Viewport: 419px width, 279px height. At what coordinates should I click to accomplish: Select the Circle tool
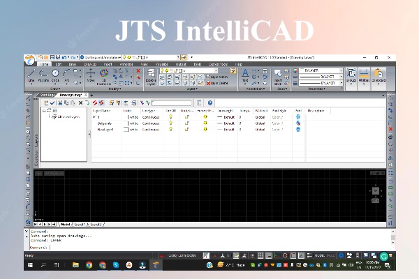55,75
